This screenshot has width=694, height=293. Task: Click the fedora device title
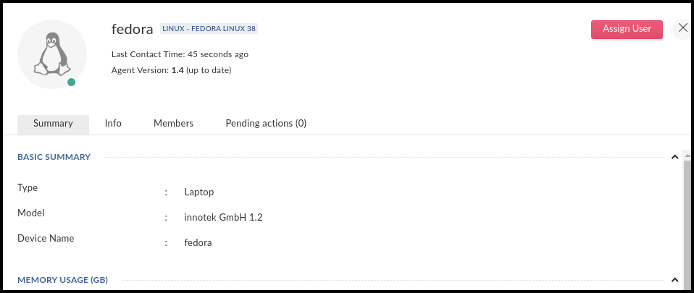pos(132,30)
